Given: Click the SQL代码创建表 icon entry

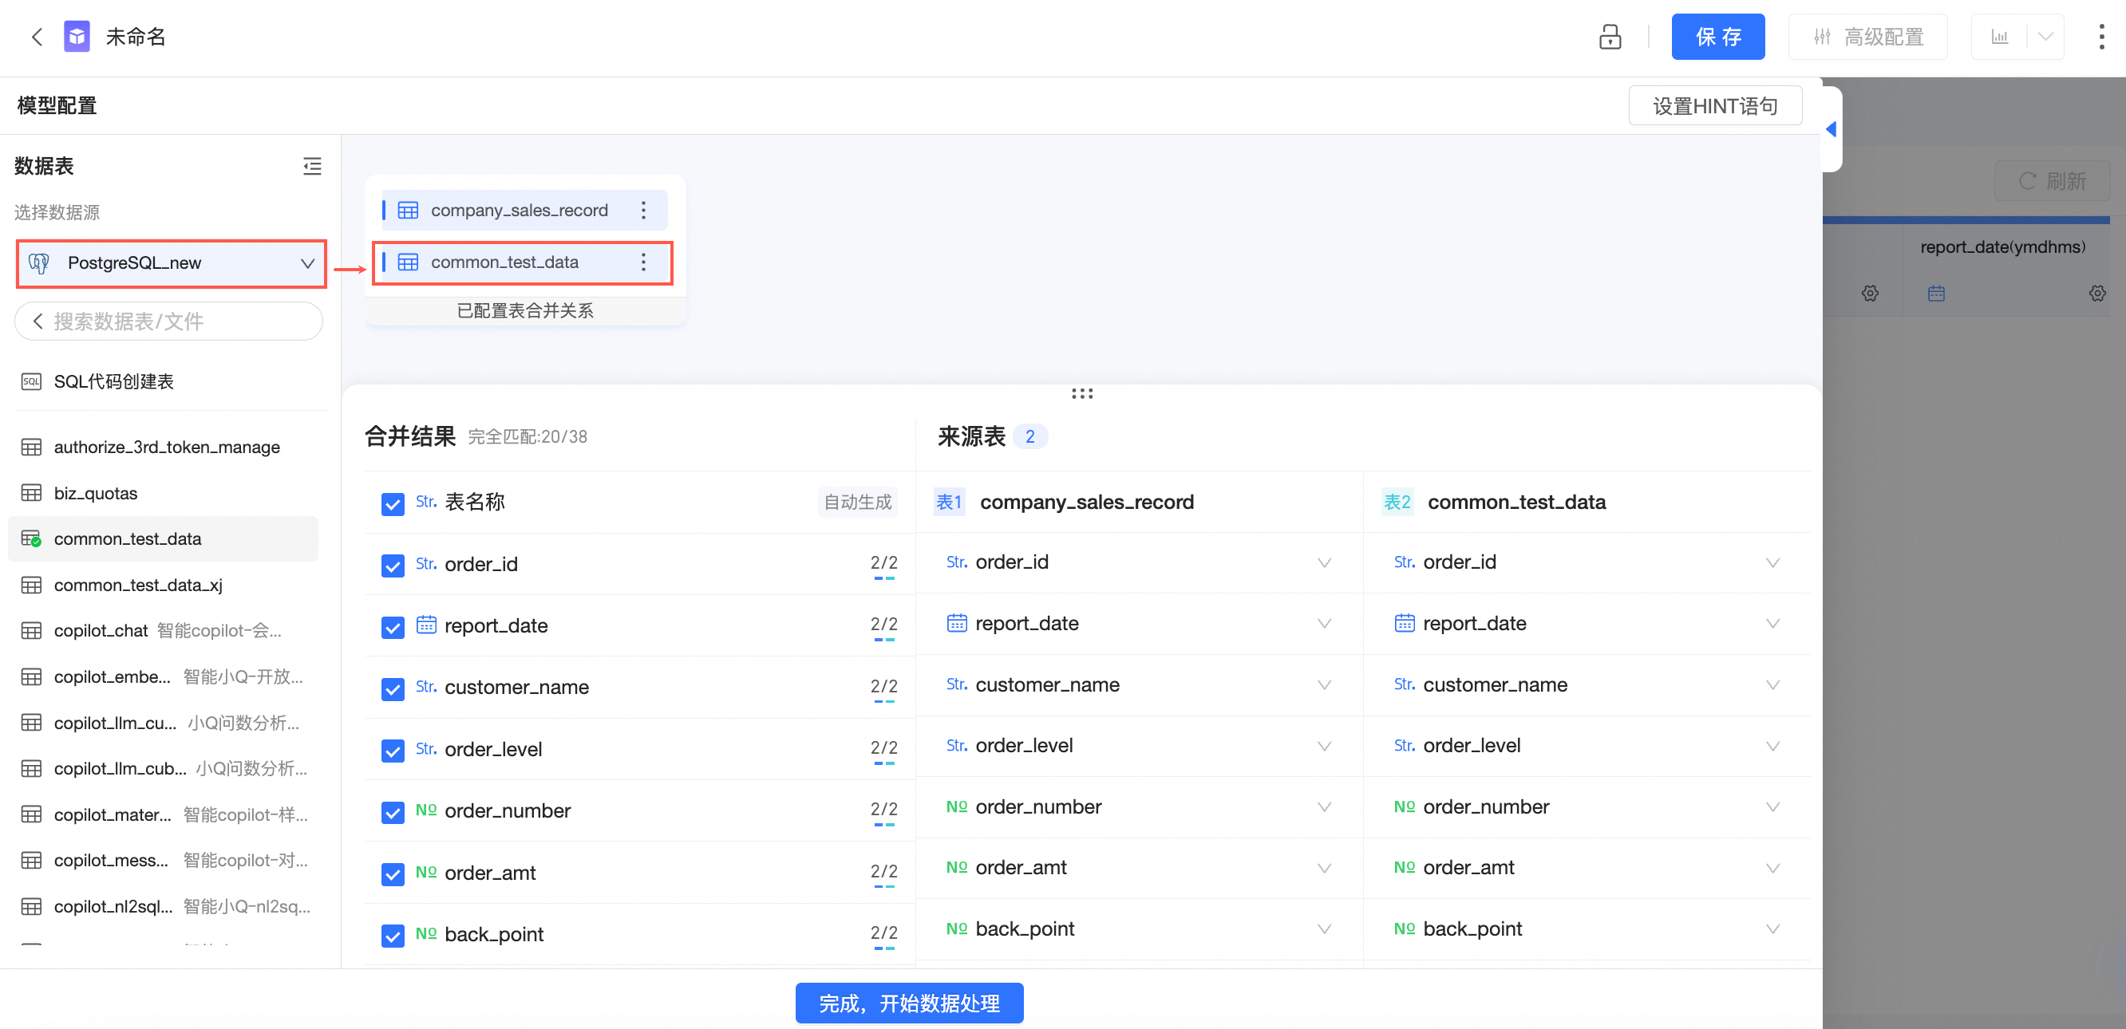Looking at the screenshot, I should (31, 381).
